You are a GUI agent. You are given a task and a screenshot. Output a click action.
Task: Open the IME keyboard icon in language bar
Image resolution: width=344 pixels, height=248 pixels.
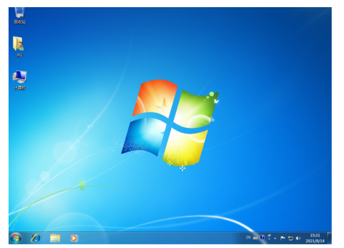[255, 238]
